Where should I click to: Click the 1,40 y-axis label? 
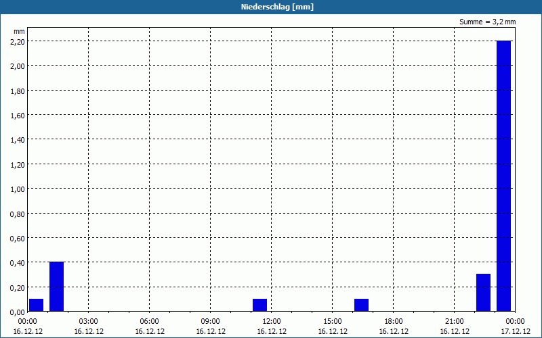[18, 140]
